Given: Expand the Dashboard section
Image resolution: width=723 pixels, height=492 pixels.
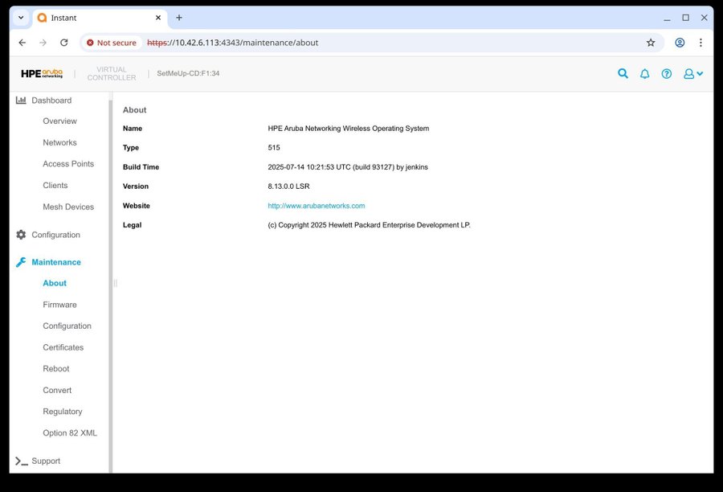Looking at the screenshot, I should (x=51, y=100).
